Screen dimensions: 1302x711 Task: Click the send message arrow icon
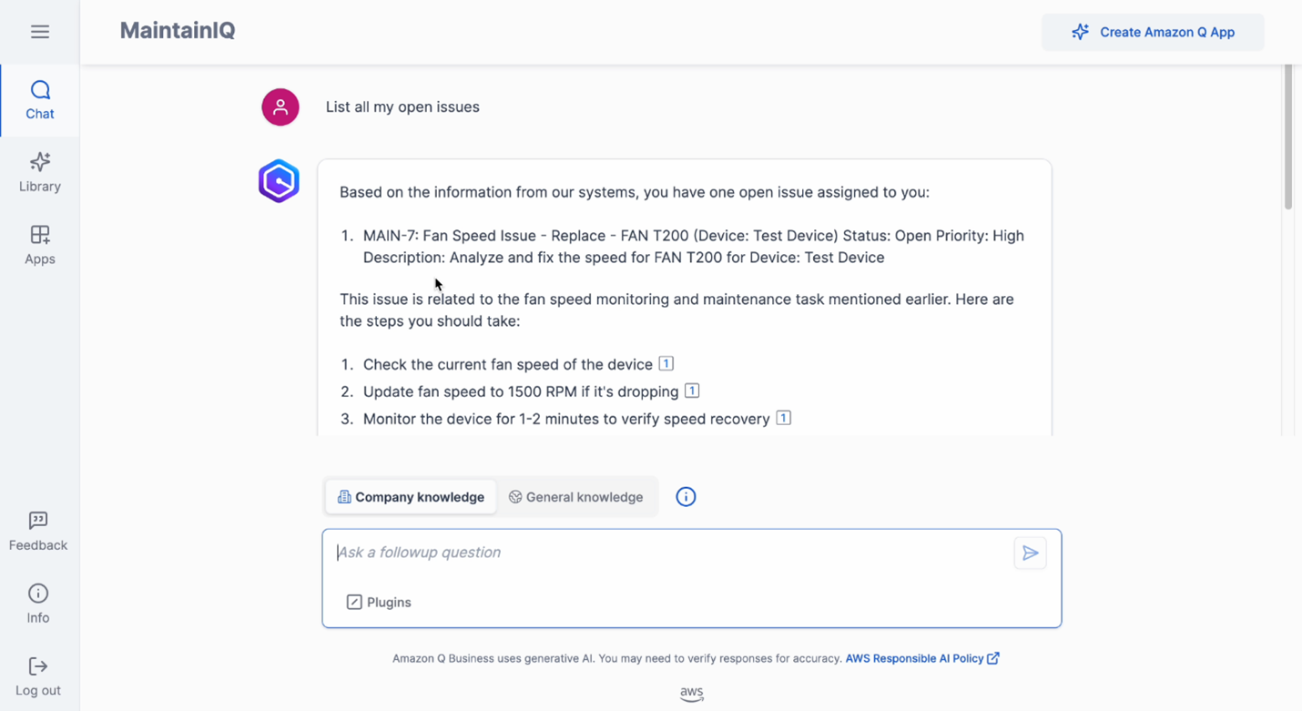pos(1030,553)
